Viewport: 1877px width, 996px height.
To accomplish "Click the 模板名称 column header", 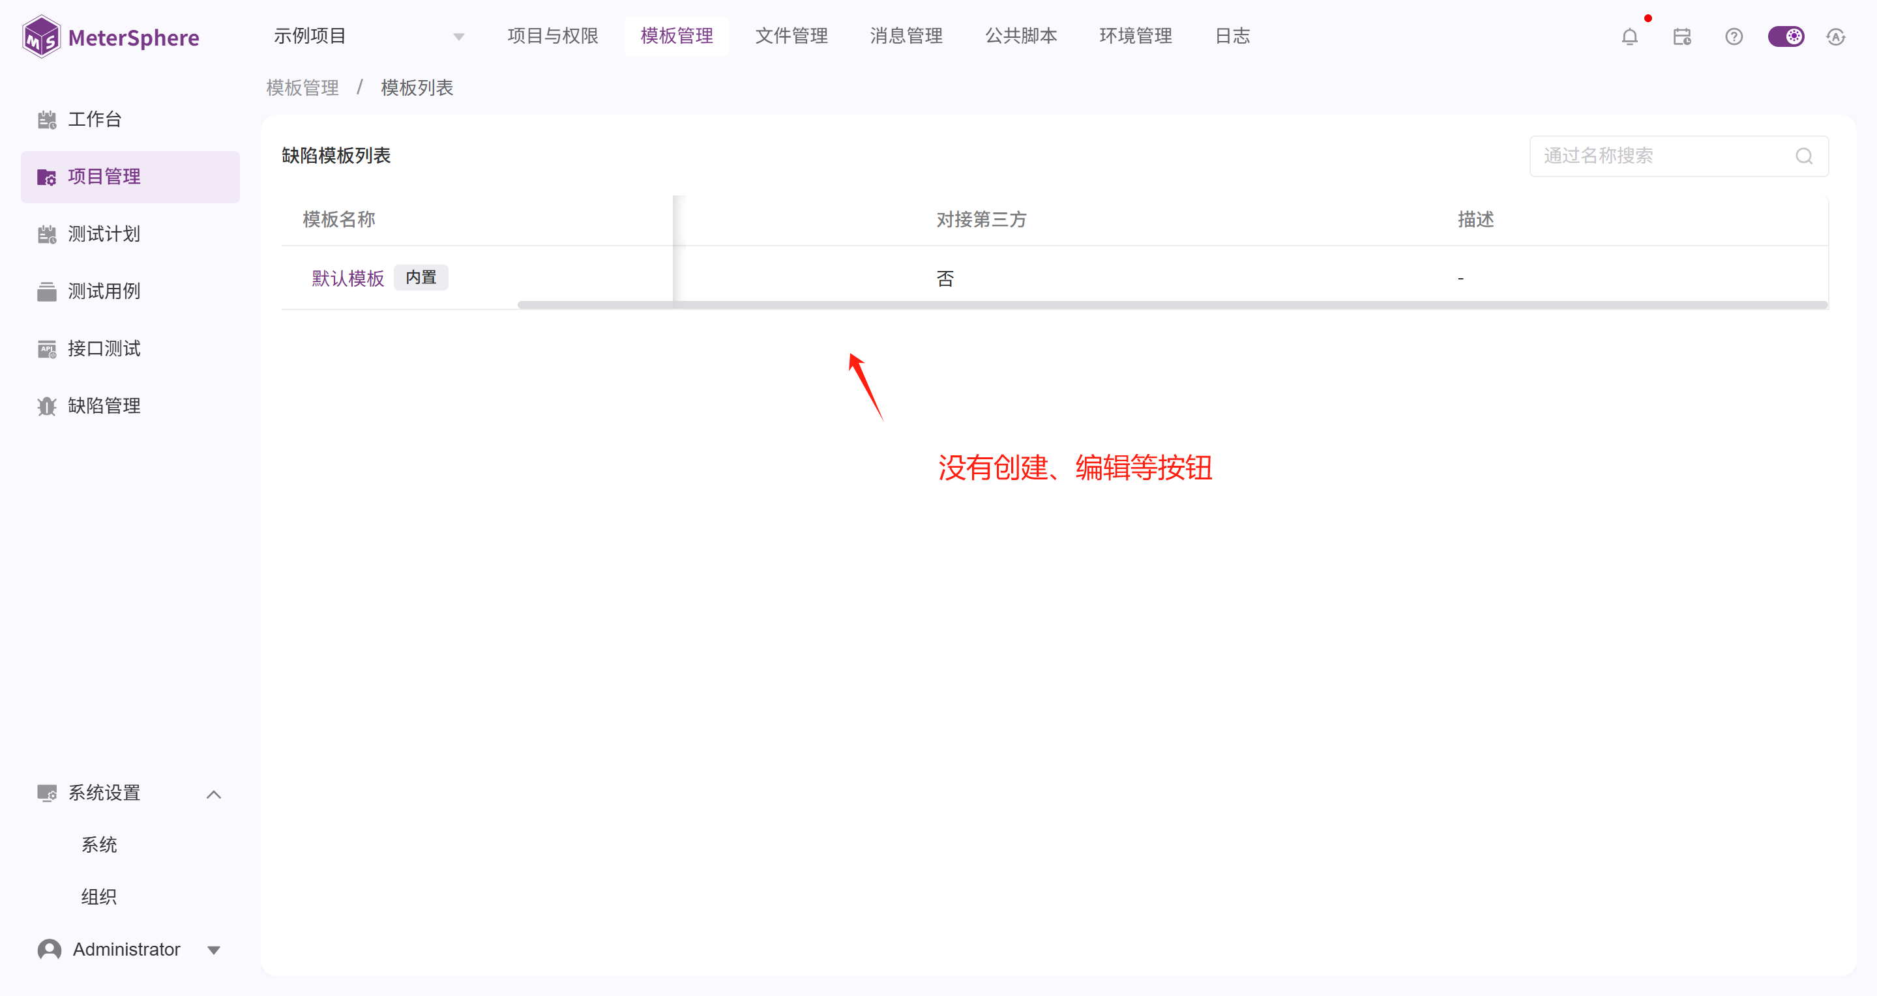I will 339,220.
